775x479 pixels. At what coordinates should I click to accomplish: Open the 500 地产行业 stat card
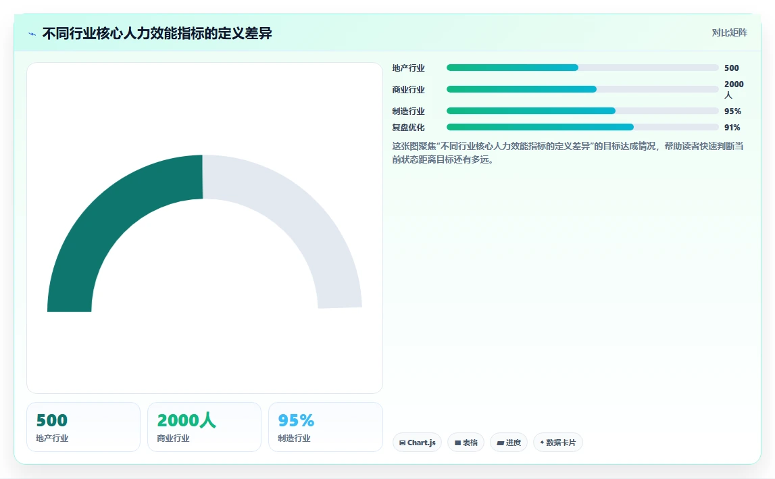point(84,427)
